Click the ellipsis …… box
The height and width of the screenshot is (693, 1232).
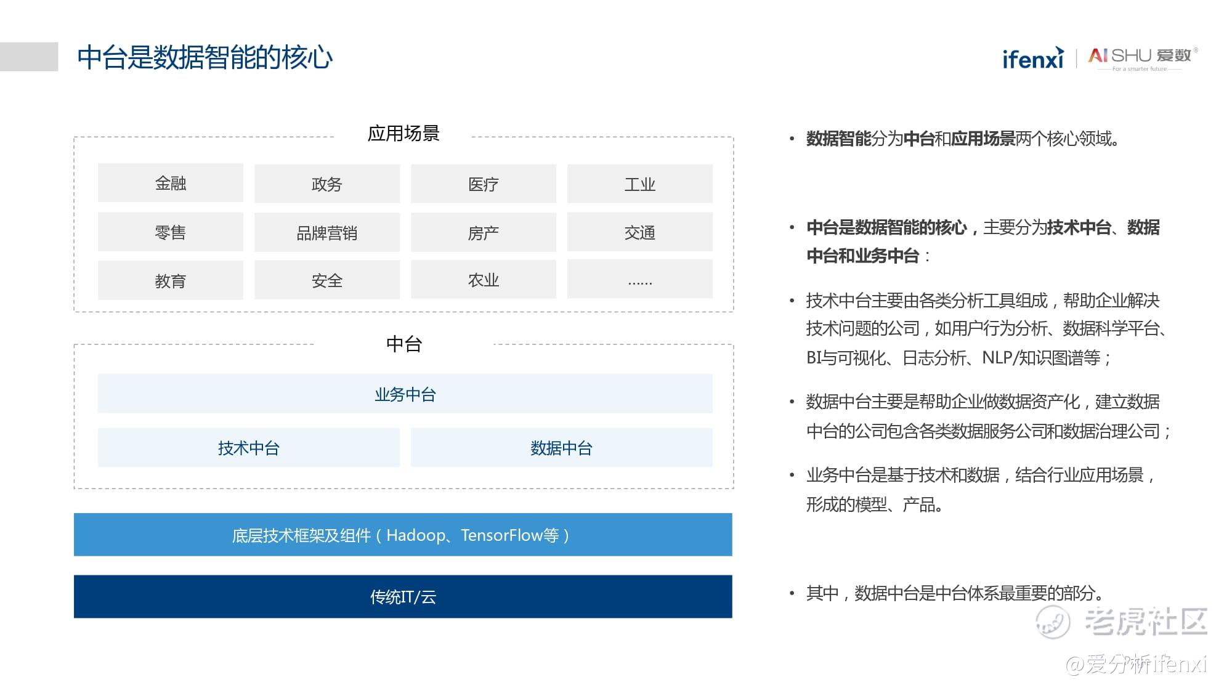point(639,280)
